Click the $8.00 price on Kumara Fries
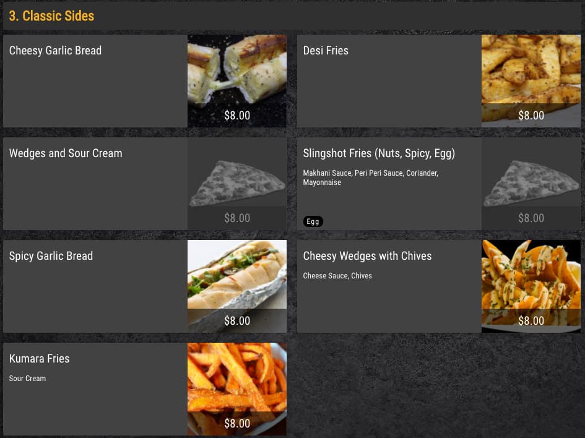Viewport: 585px width, 438px height. (237, 424)
